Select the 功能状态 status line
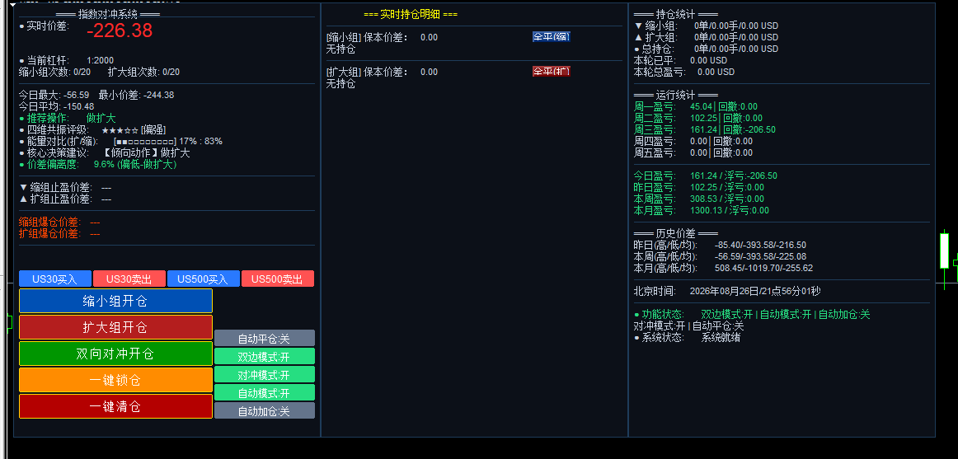 (x=752, y=314)
